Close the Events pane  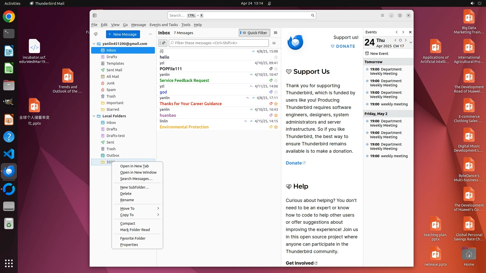click(x=410, y=32)
